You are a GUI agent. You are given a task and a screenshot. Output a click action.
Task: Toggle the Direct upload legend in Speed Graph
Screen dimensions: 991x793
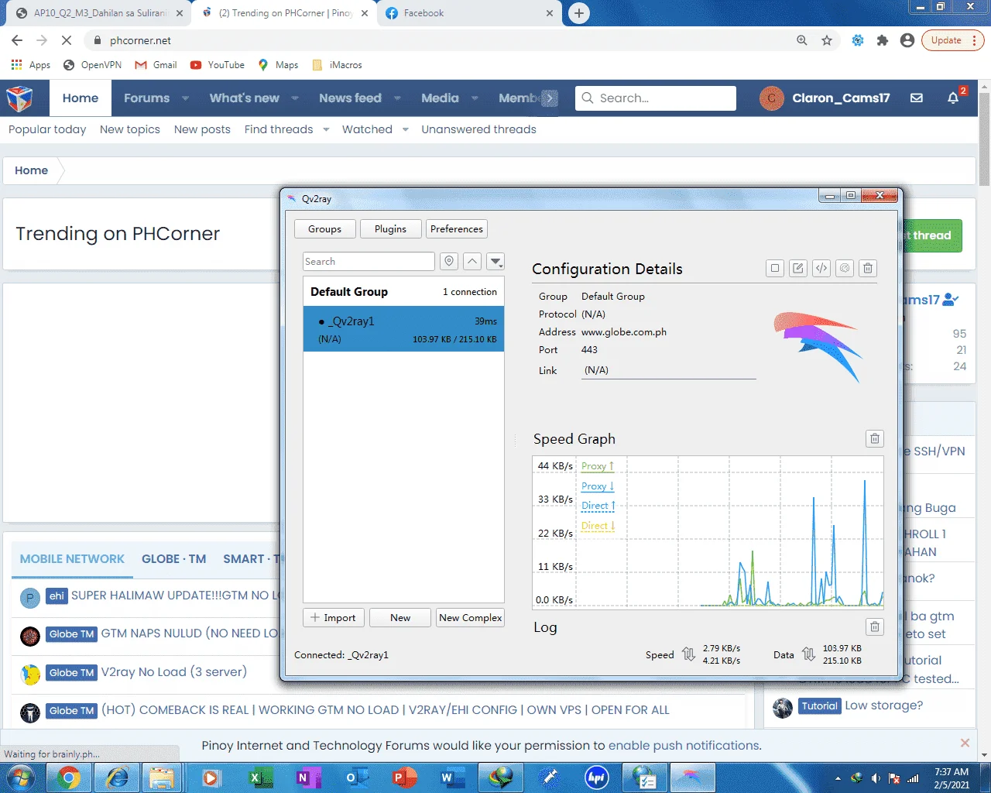coord(598,506)
